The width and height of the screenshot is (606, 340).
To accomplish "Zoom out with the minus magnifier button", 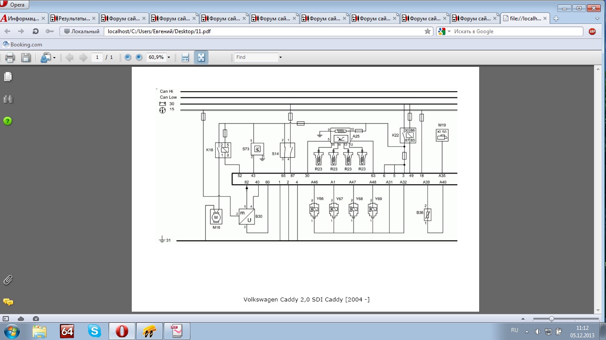I will click(x=128, y=57).
